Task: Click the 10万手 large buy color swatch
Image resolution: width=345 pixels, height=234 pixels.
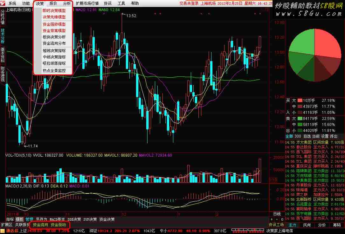Action: 300,101
